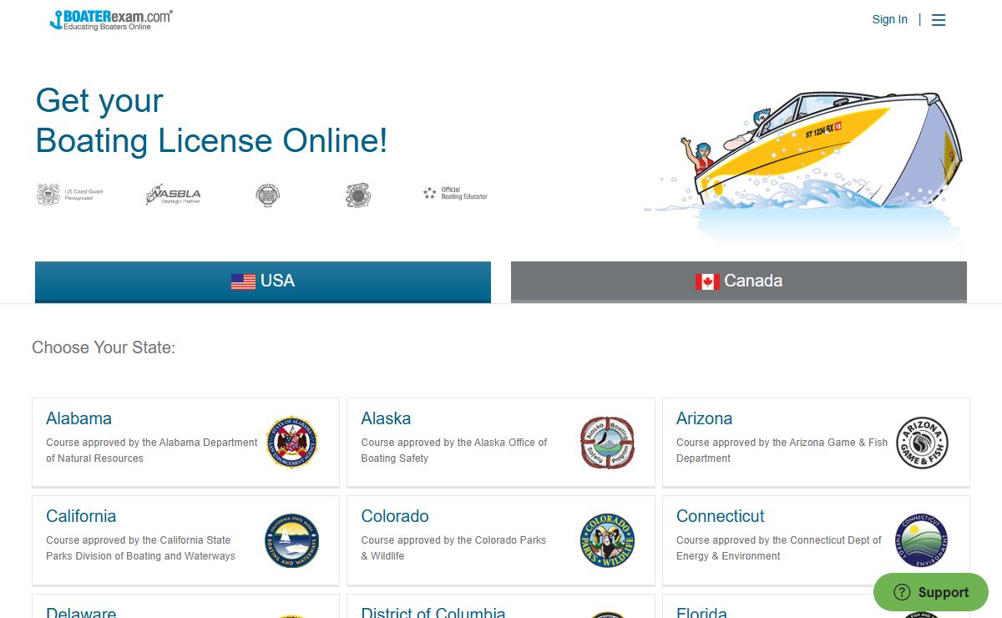Click the question mark icon in Support
The height and width of the screenshot is (618, 1002).
tap(902, 592)
